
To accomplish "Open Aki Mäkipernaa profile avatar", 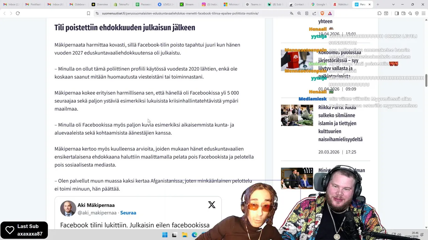I will 68,209.
